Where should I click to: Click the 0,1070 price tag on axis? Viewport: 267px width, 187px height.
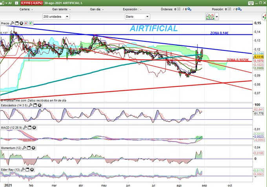coord(259,61)
